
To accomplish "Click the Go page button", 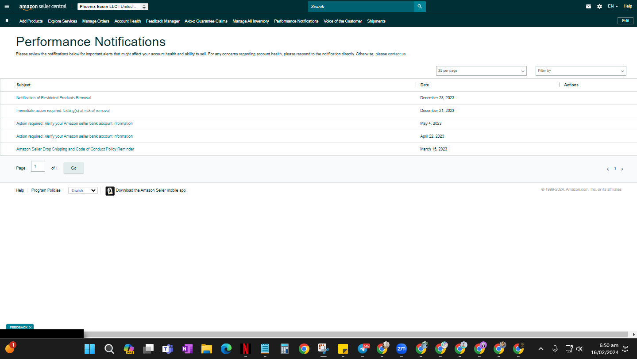I will 73,168.
